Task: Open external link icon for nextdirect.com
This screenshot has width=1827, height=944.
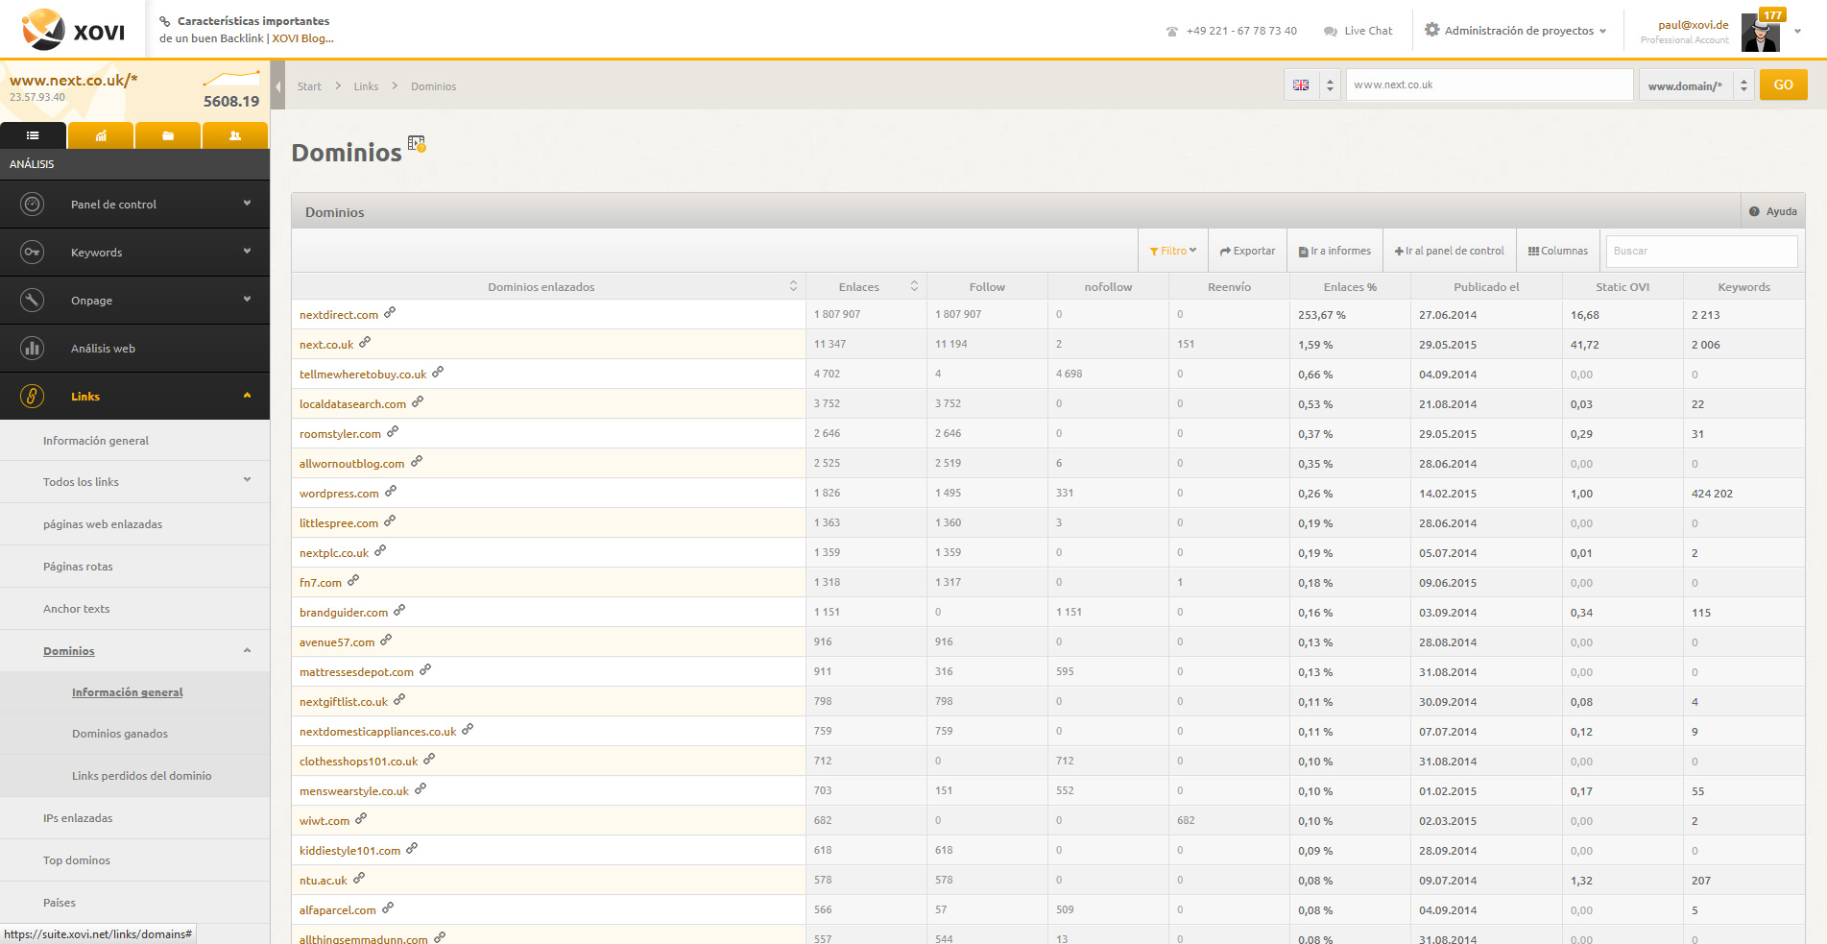Action: click(390, 313)
